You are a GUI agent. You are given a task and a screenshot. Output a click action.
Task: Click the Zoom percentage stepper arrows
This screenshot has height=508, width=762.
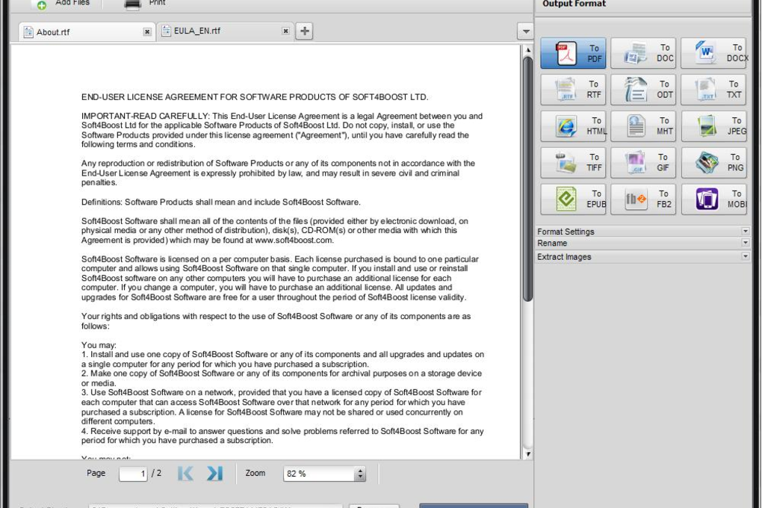(360, 474)
